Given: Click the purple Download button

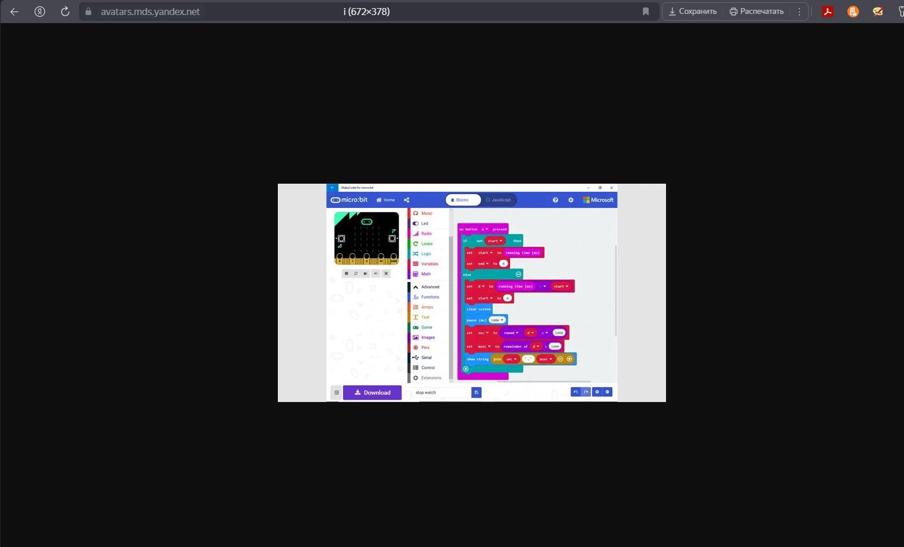Looking at the screenshot, I should point(372,393).
